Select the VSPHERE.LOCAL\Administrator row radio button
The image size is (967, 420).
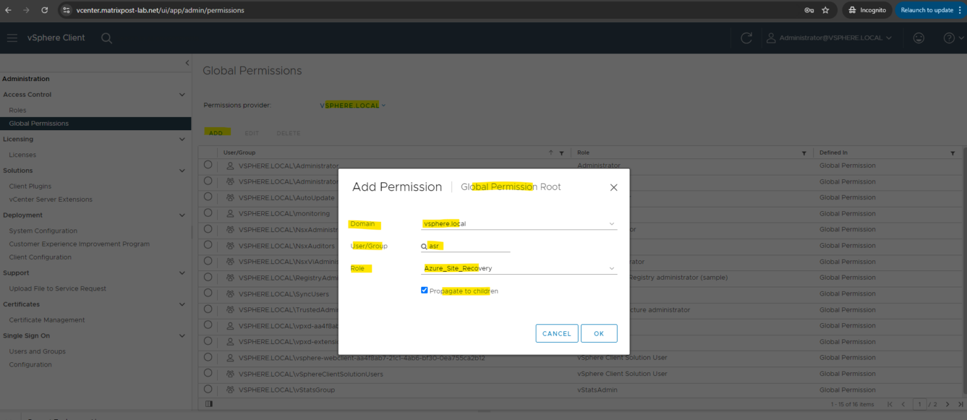208,165
